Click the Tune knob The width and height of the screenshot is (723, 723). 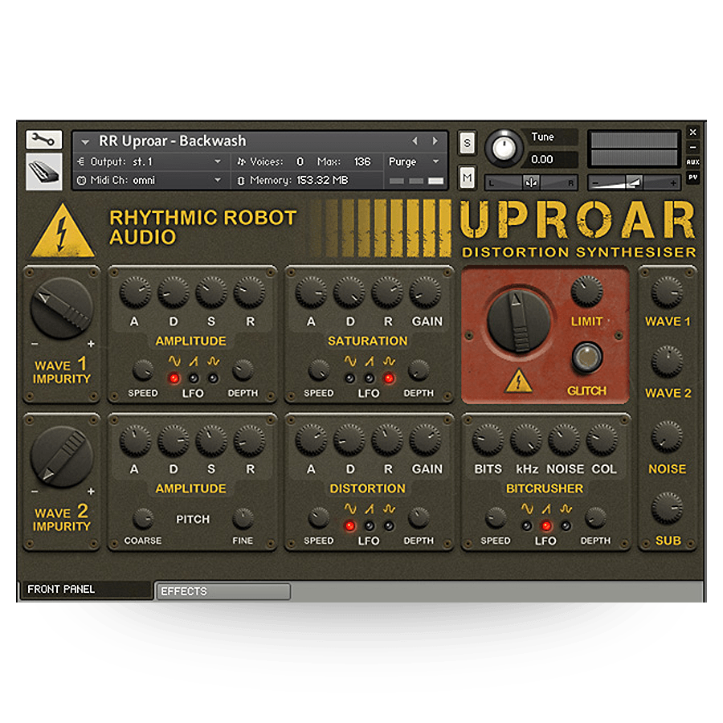pos(504,148)
